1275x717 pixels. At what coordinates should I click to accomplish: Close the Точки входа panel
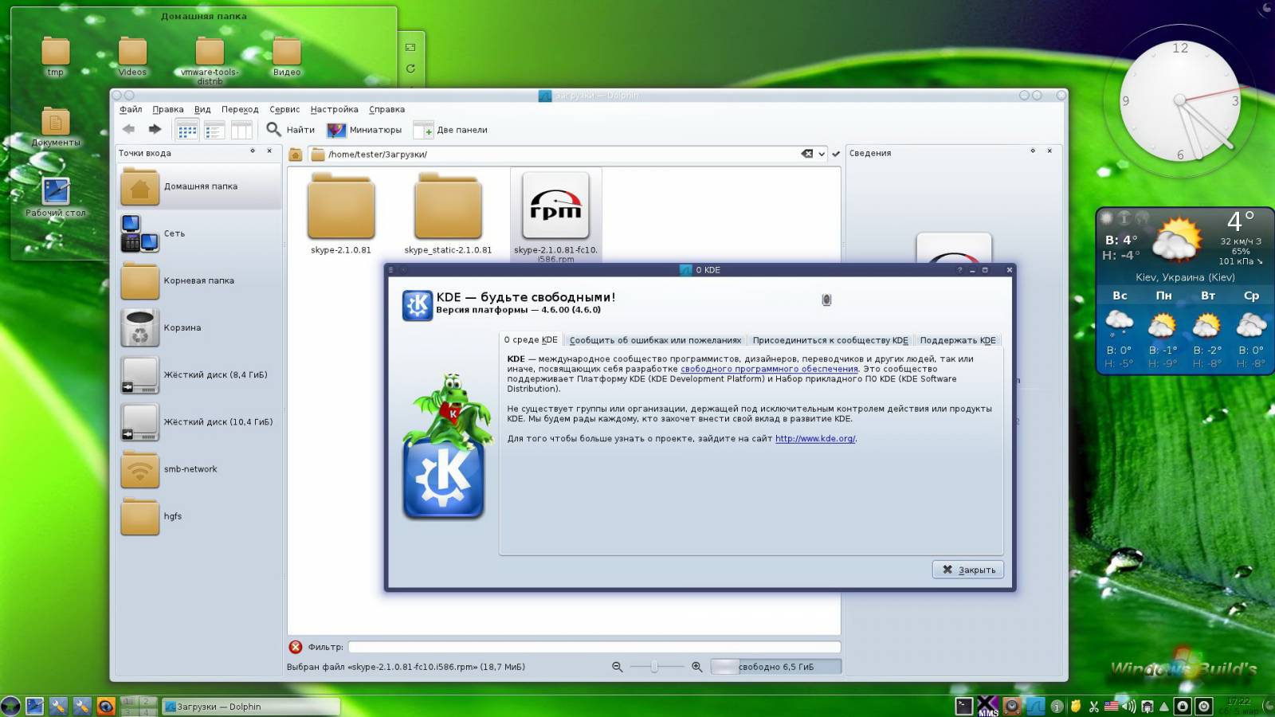pyautogui.click(x=269, y=151)
